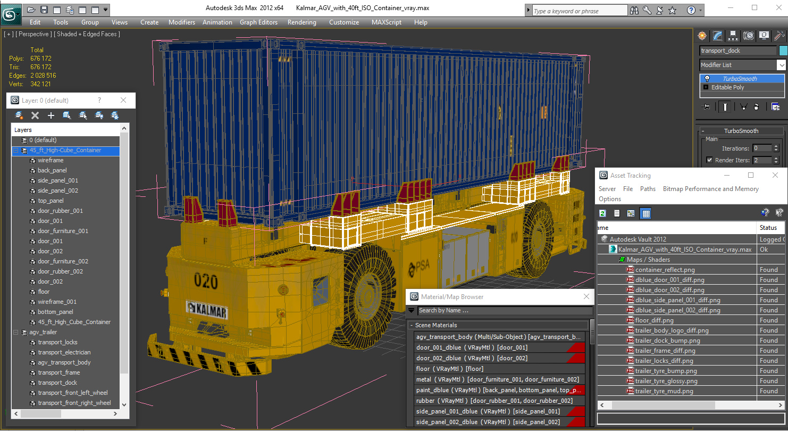Click Select Highlighted Objects icon in Layers
This screenshot has height=431, width=788.
[x=67, y=115]
